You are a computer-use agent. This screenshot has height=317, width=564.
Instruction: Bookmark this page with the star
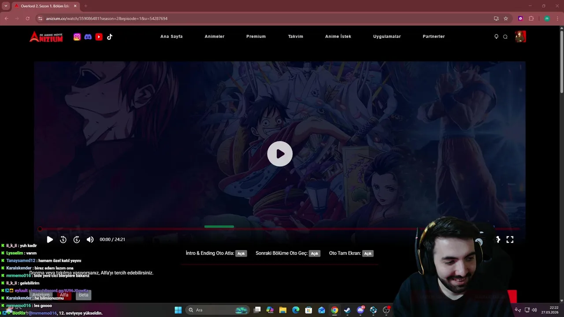tap(506, 18)
